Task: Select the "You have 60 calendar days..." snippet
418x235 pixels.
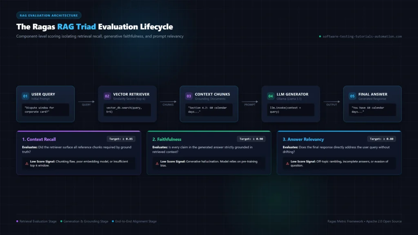Action: (x=372, y=110)
